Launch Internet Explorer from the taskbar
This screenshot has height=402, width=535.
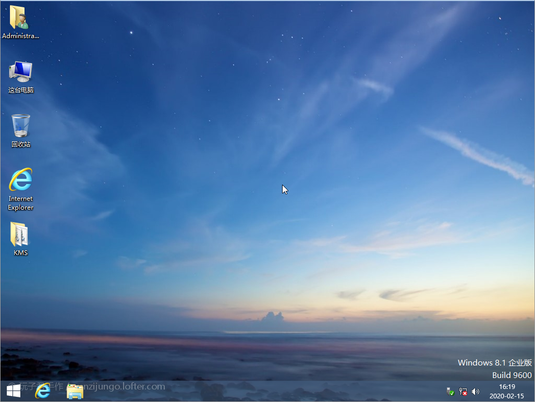tap(43, 391)
